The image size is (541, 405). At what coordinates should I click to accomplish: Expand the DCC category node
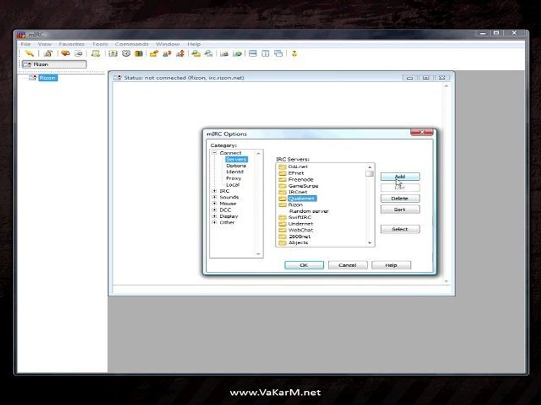pos(214,210)
